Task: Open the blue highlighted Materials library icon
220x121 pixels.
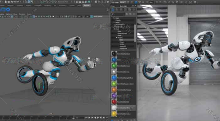Action: click(x=113, y=9)
